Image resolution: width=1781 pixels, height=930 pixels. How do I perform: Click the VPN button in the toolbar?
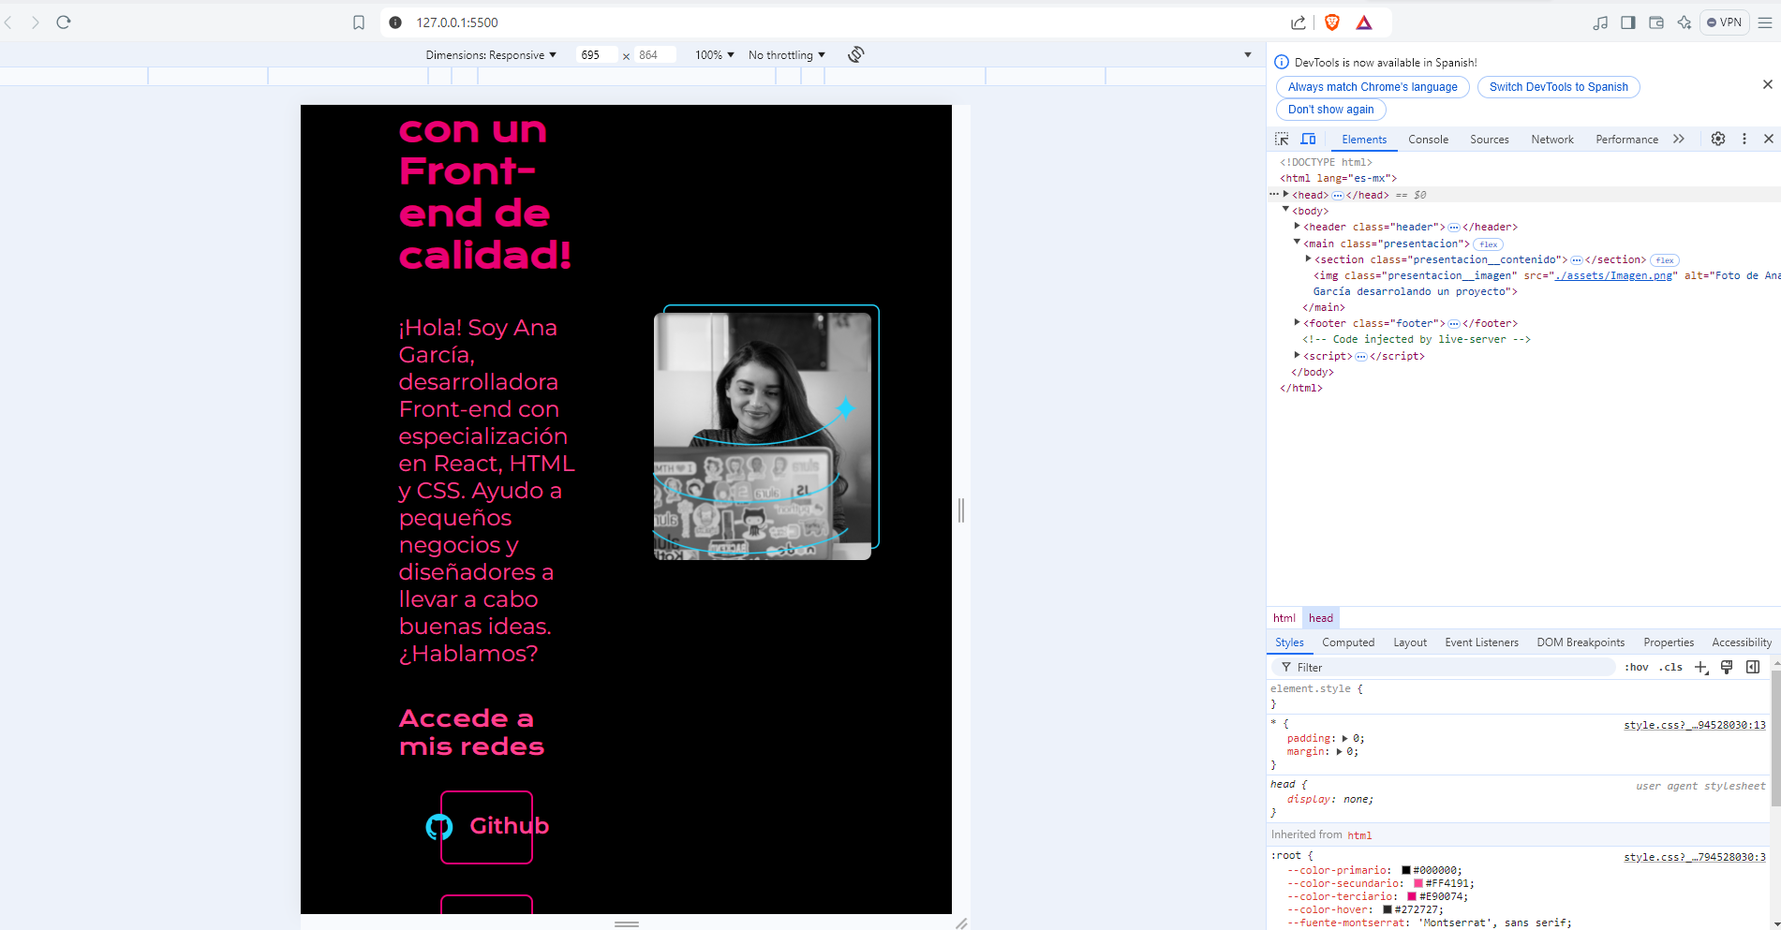(x=1725, y=22)
